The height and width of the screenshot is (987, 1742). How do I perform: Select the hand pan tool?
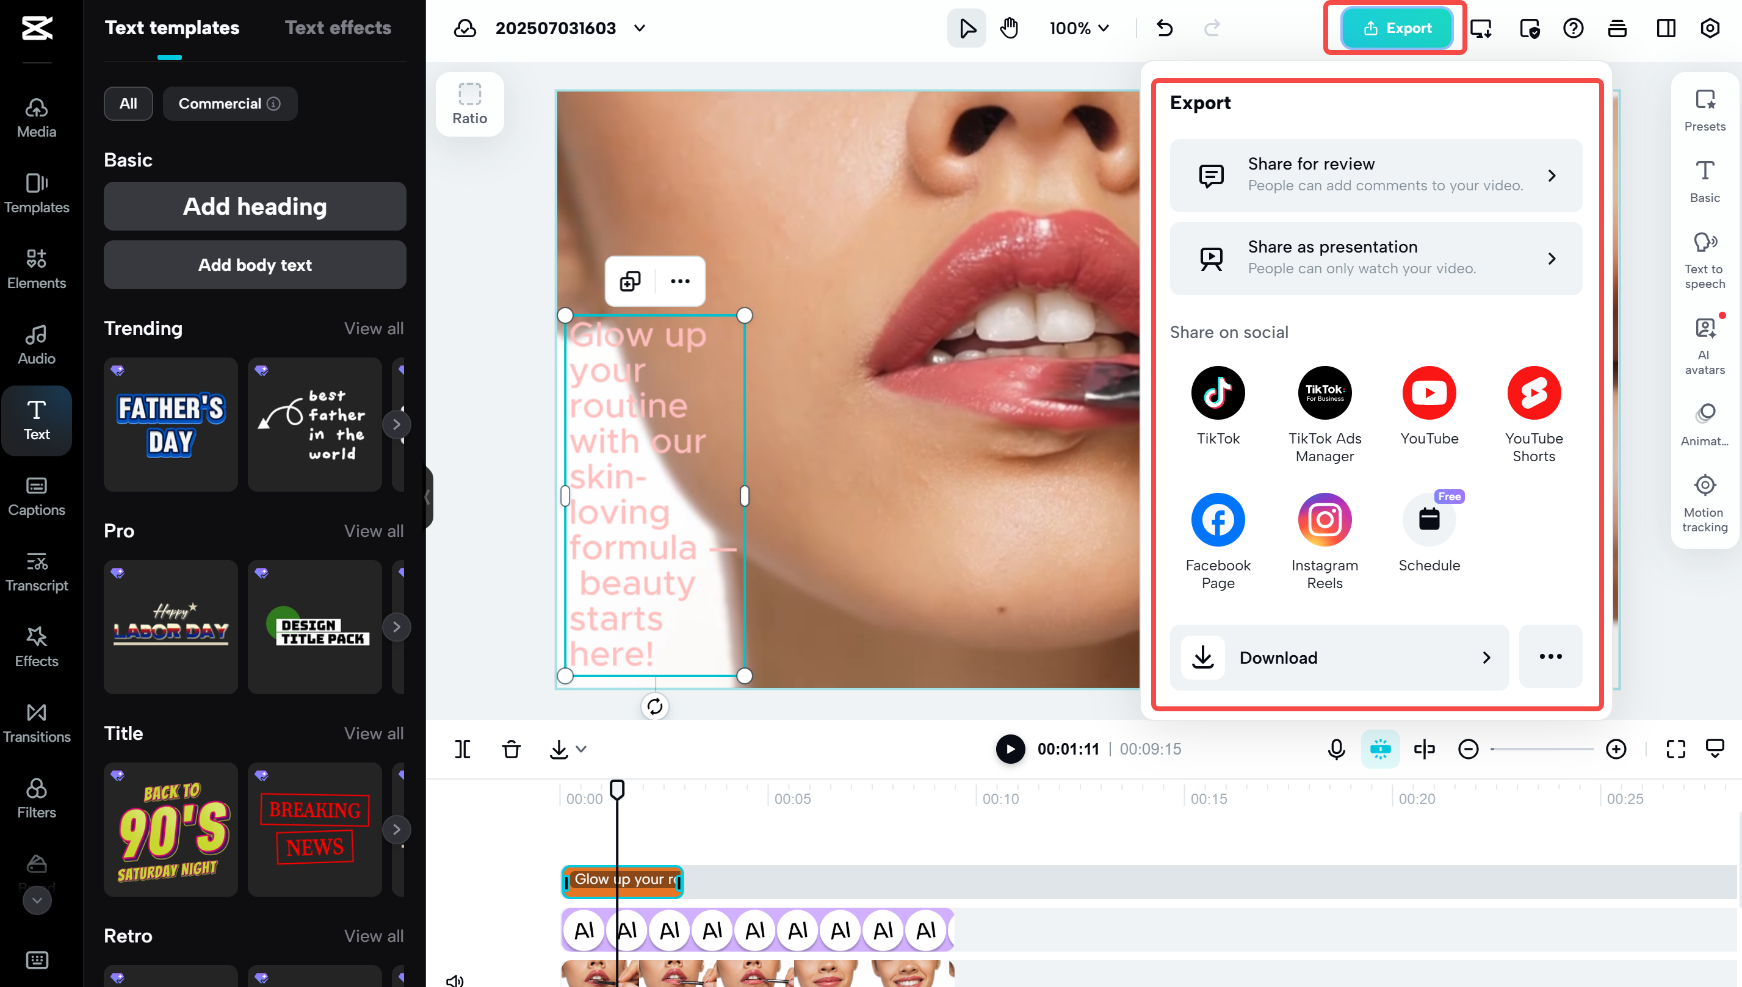pyautogui.click(x=1009, y=29)
